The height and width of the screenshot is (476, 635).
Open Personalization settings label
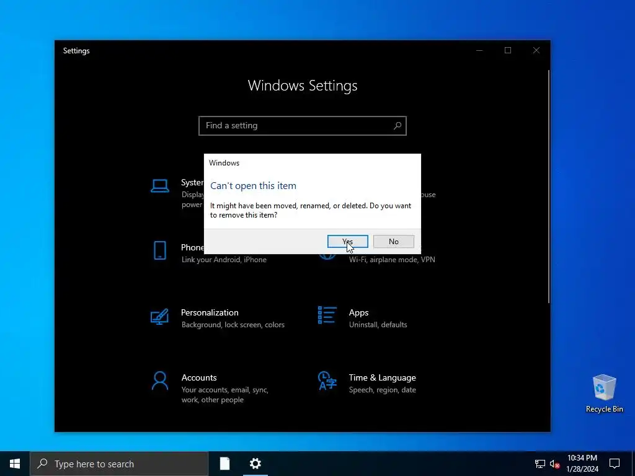(210, 312)
